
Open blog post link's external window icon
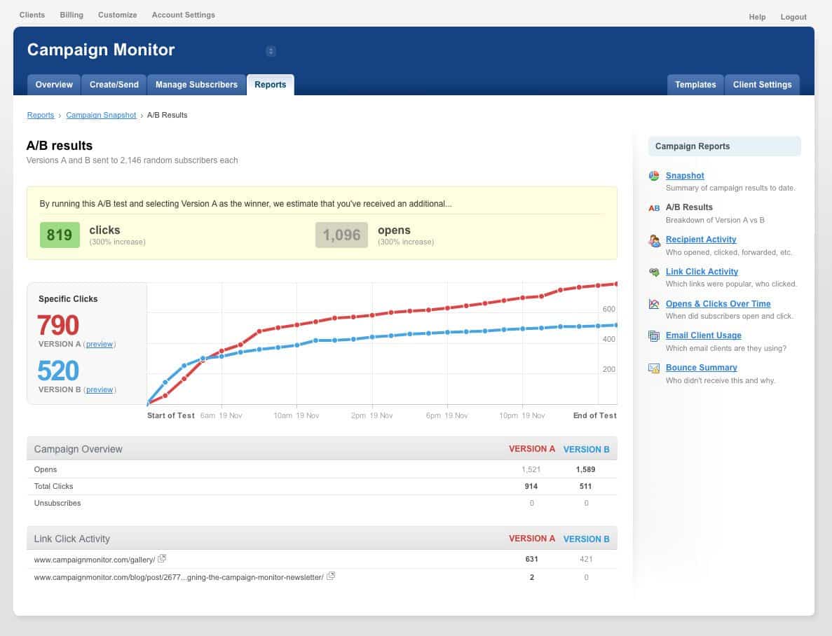click(x=331, y=576)
